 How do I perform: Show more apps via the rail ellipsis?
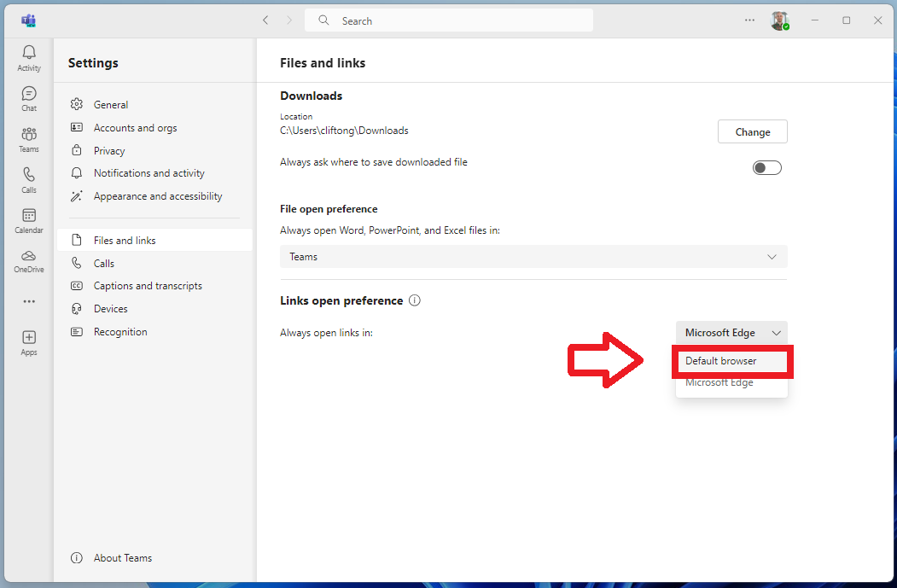point(29,301)
